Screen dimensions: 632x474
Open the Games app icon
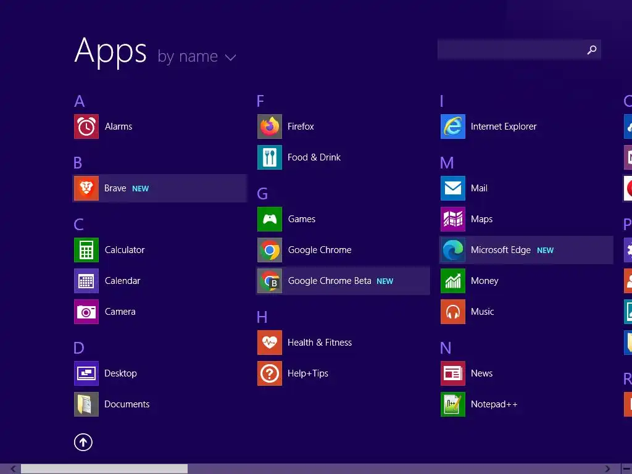tap(270, 219)
